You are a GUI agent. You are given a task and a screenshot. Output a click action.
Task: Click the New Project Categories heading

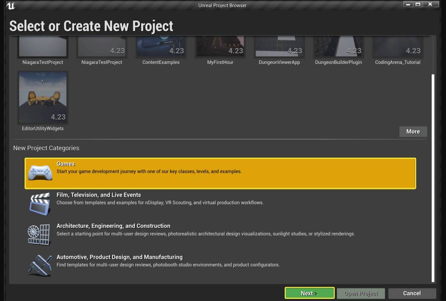tap(46, 148)
